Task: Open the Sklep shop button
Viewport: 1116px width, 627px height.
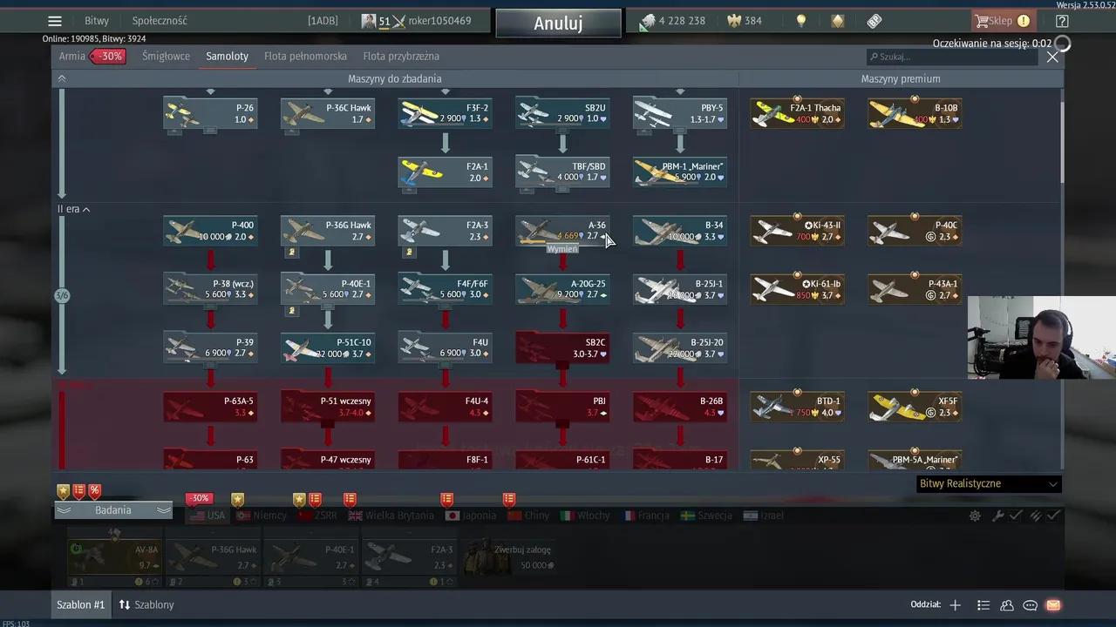Action: tap(1002, 21)
